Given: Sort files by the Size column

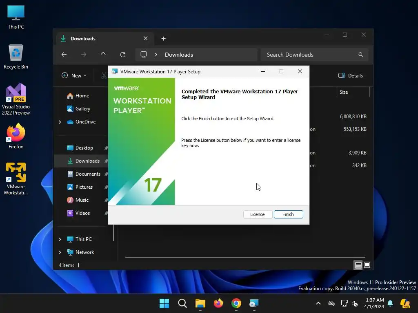Looking at the screenshot, I should pyautogui.click(x=353, y=92).
